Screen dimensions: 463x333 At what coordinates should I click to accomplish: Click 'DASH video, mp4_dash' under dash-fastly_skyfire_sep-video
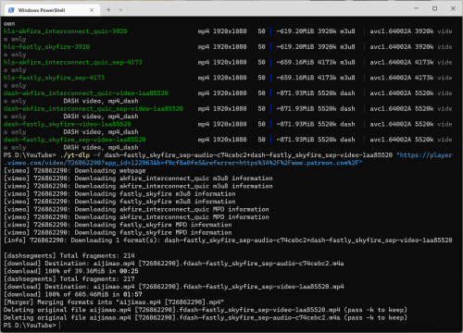pyautogui.click(x=101, y=147)
